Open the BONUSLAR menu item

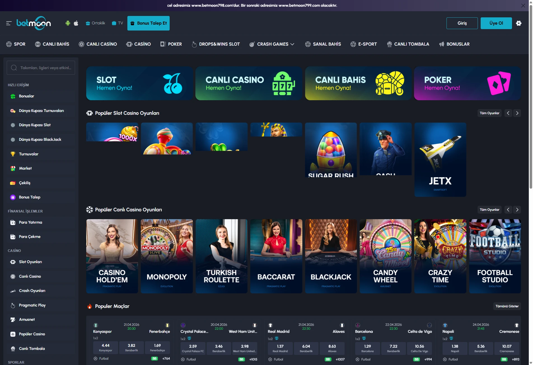[454, 44]
